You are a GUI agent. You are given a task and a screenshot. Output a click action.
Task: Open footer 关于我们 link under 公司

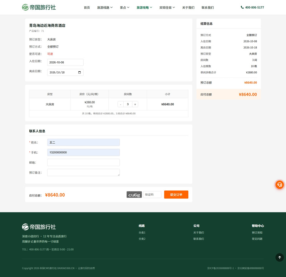[x=199, y=233]
